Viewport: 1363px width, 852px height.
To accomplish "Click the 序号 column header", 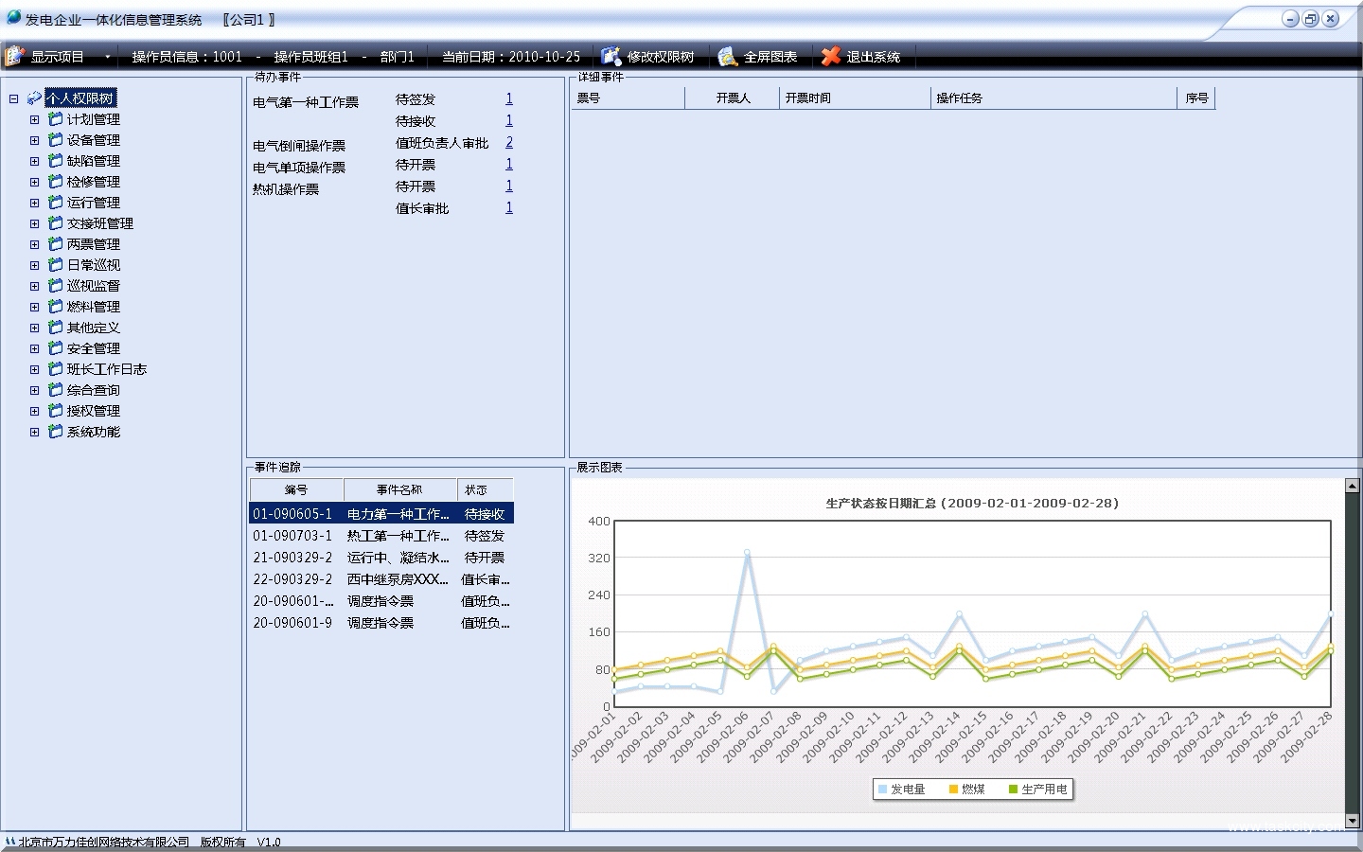I will coord(1196,98).
